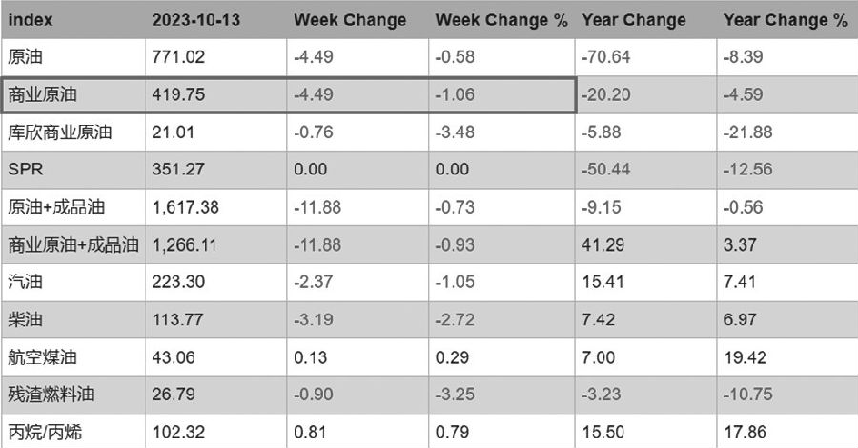Click the "index" column header
The width and height of the screenshot is (858, 448).
click(30, 20)
